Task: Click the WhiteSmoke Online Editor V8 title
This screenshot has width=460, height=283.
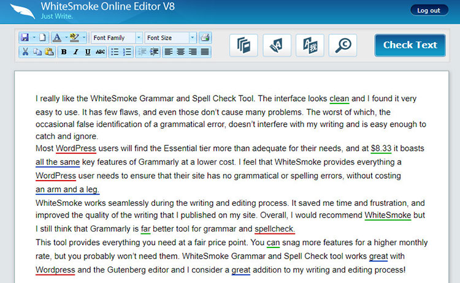Action: [108, 6]
